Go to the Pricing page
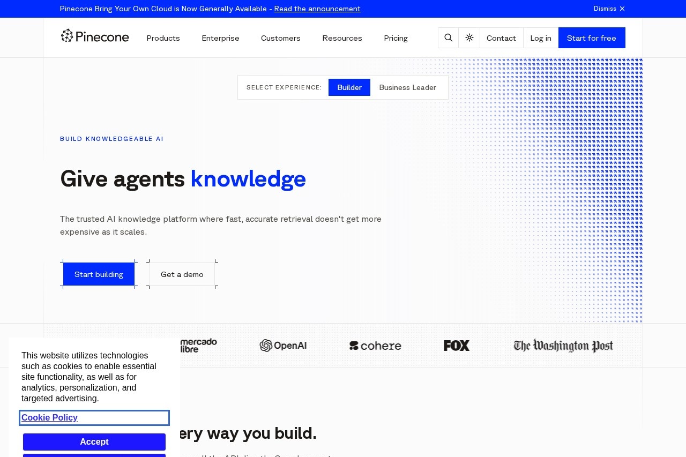The width and height of the screenshot is (686, 457). coord(396,38)
